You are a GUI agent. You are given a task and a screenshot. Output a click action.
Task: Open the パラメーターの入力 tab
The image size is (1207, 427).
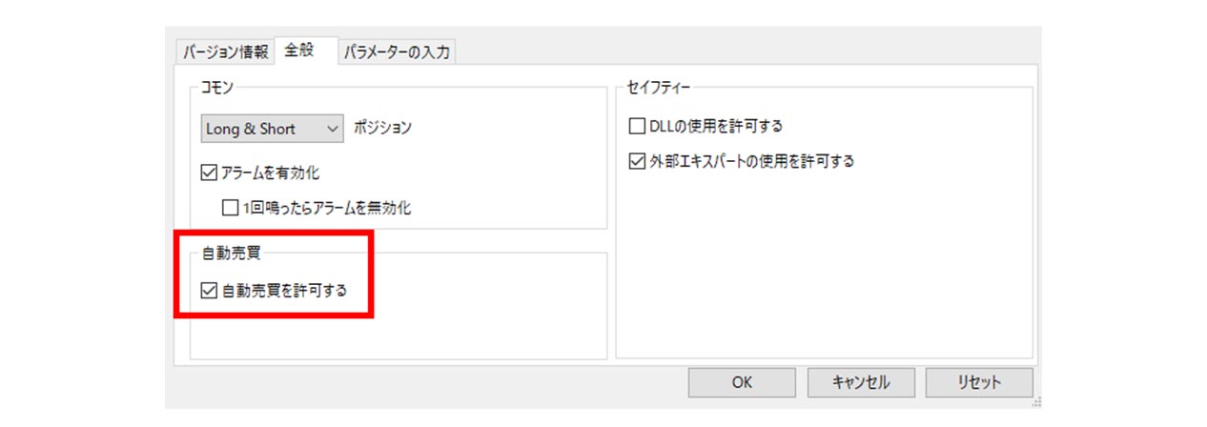(397, 52)
